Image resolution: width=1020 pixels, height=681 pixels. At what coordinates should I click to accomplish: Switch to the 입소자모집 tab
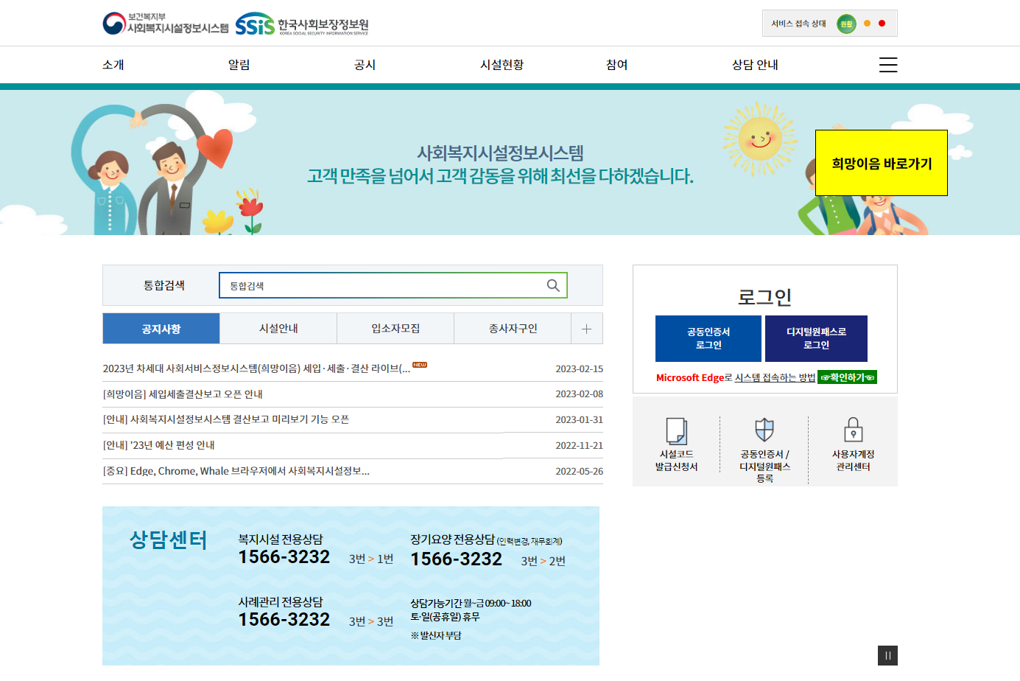[395, 328]
